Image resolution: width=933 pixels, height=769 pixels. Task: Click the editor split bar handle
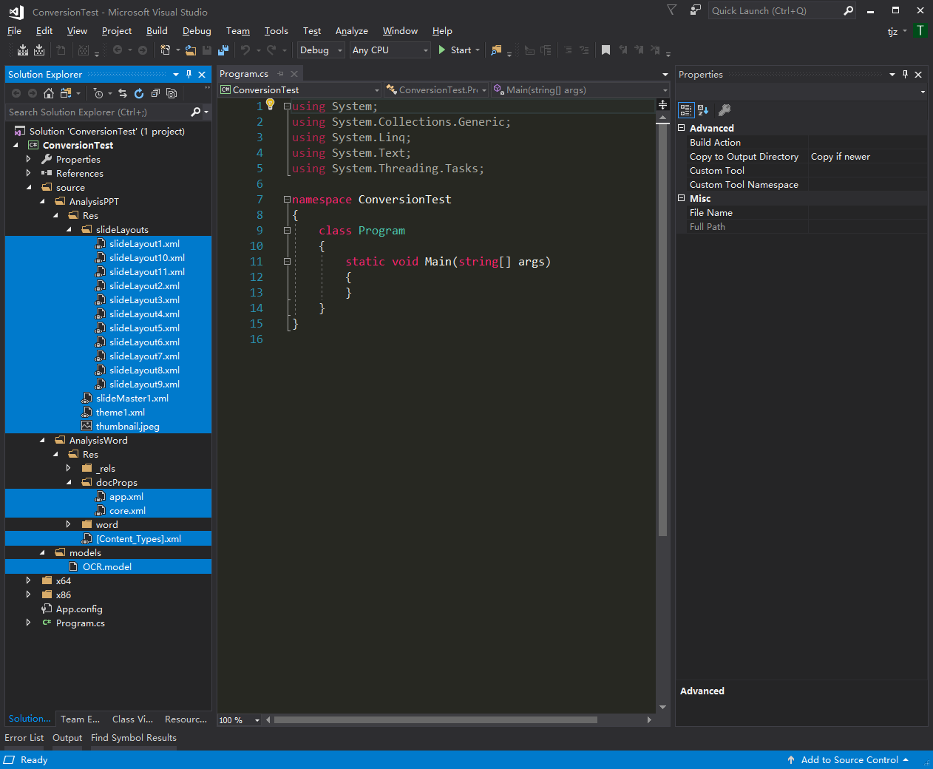coord(662,105)
